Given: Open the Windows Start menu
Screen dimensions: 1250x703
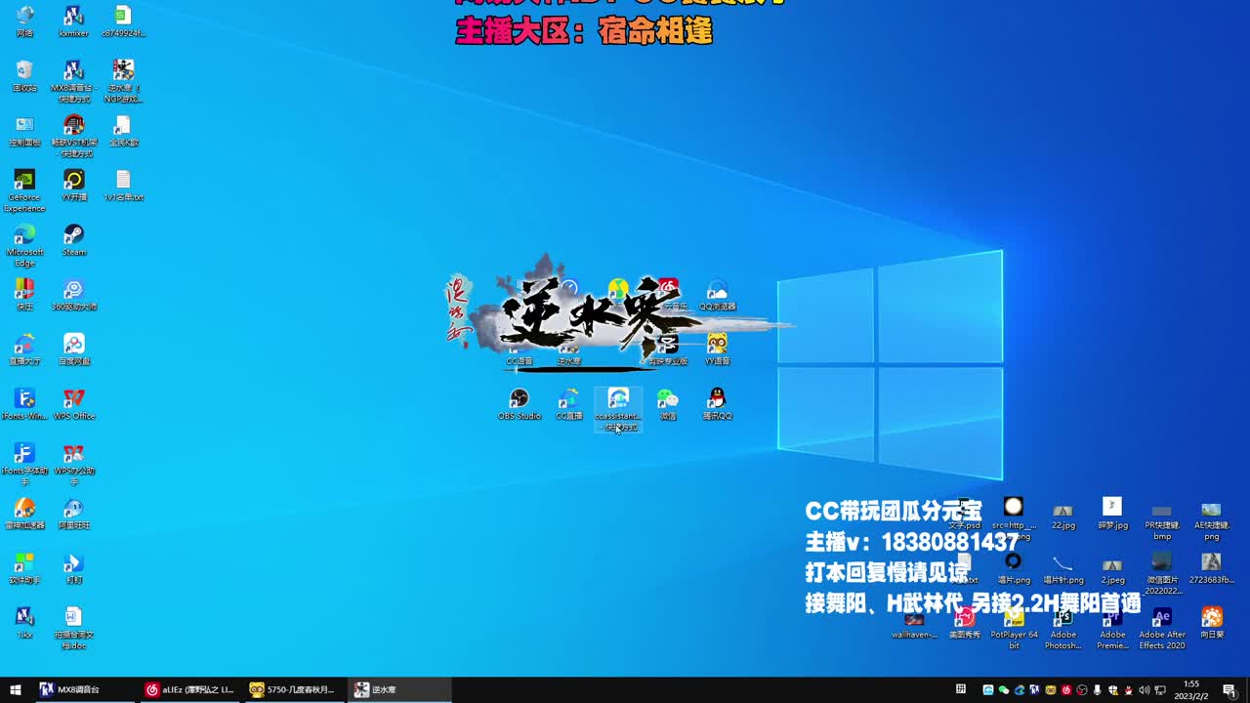Looking at the screenshot, I should 16,689.
